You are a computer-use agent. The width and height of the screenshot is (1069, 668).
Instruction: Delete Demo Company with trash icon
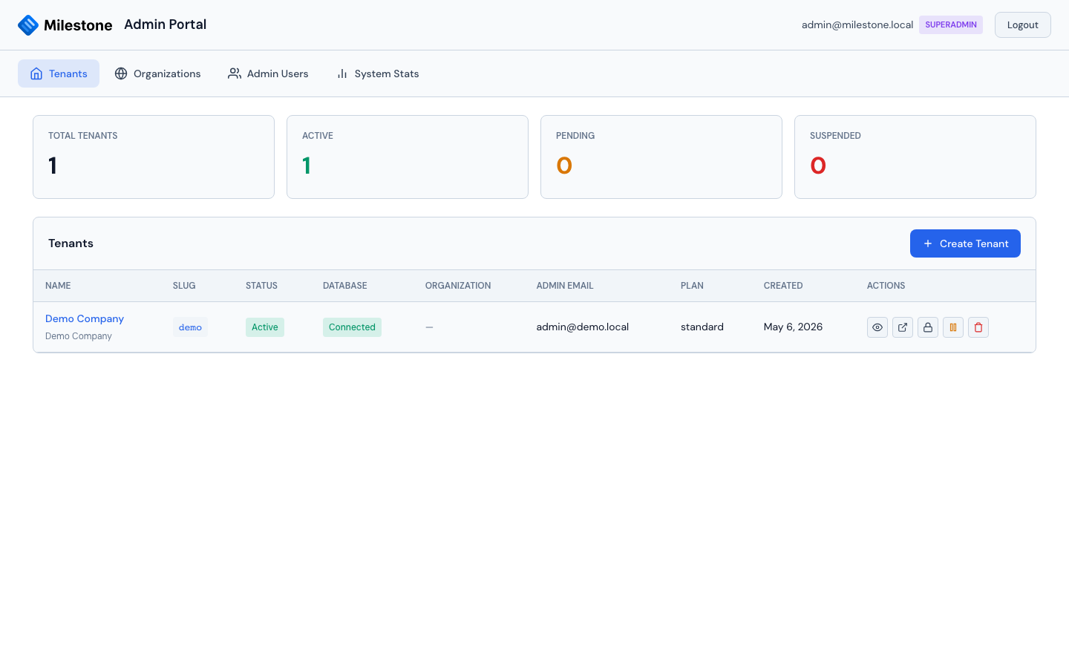pyautogui.click(x=978, y=327)
